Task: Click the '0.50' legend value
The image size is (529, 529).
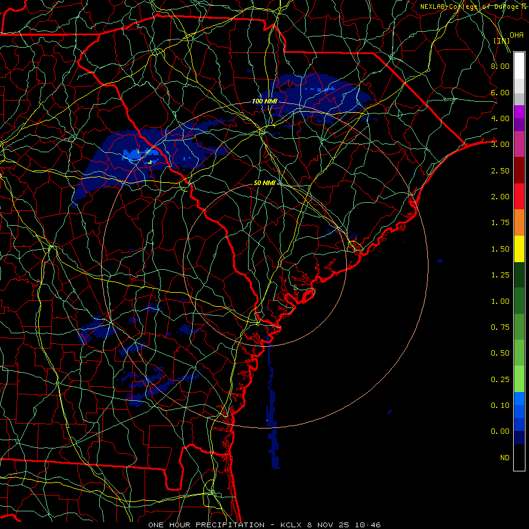Action: point(500,353)
